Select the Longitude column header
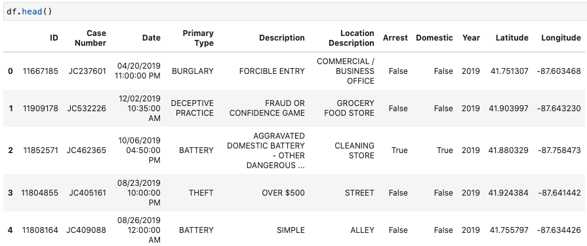The width and height of the screenshot is (587, 246). [561, 38]
